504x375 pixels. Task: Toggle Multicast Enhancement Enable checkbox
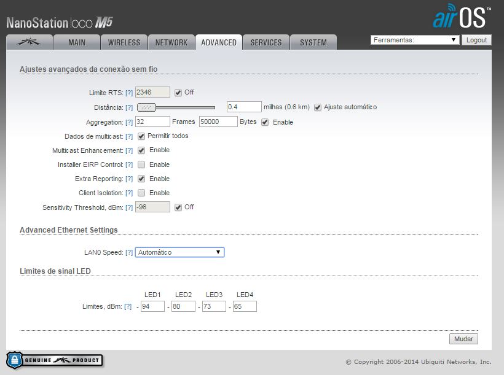click(x=141, y=150)
